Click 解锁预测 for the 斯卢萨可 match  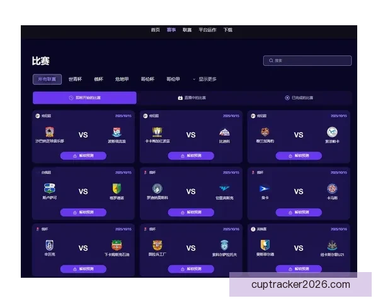click(83, 212)
